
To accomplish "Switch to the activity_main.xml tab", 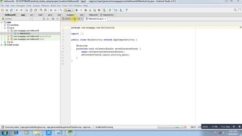I will click(x=72, y=19).
